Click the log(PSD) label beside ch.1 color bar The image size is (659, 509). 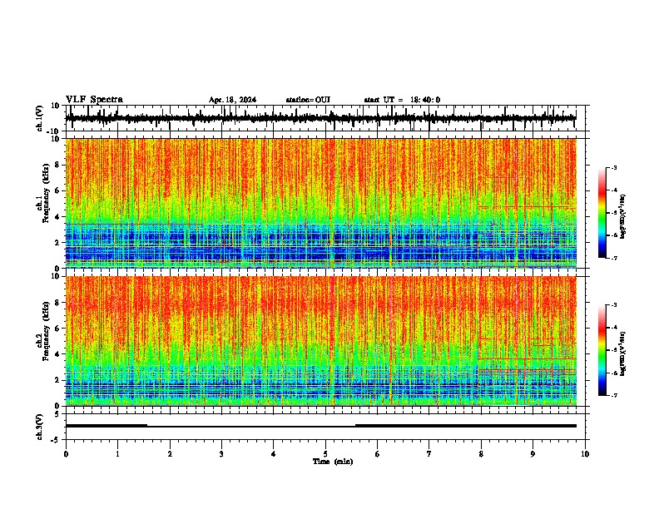623,217
